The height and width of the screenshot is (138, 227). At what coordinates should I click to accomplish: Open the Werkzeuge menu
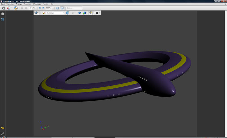[37, 4]
